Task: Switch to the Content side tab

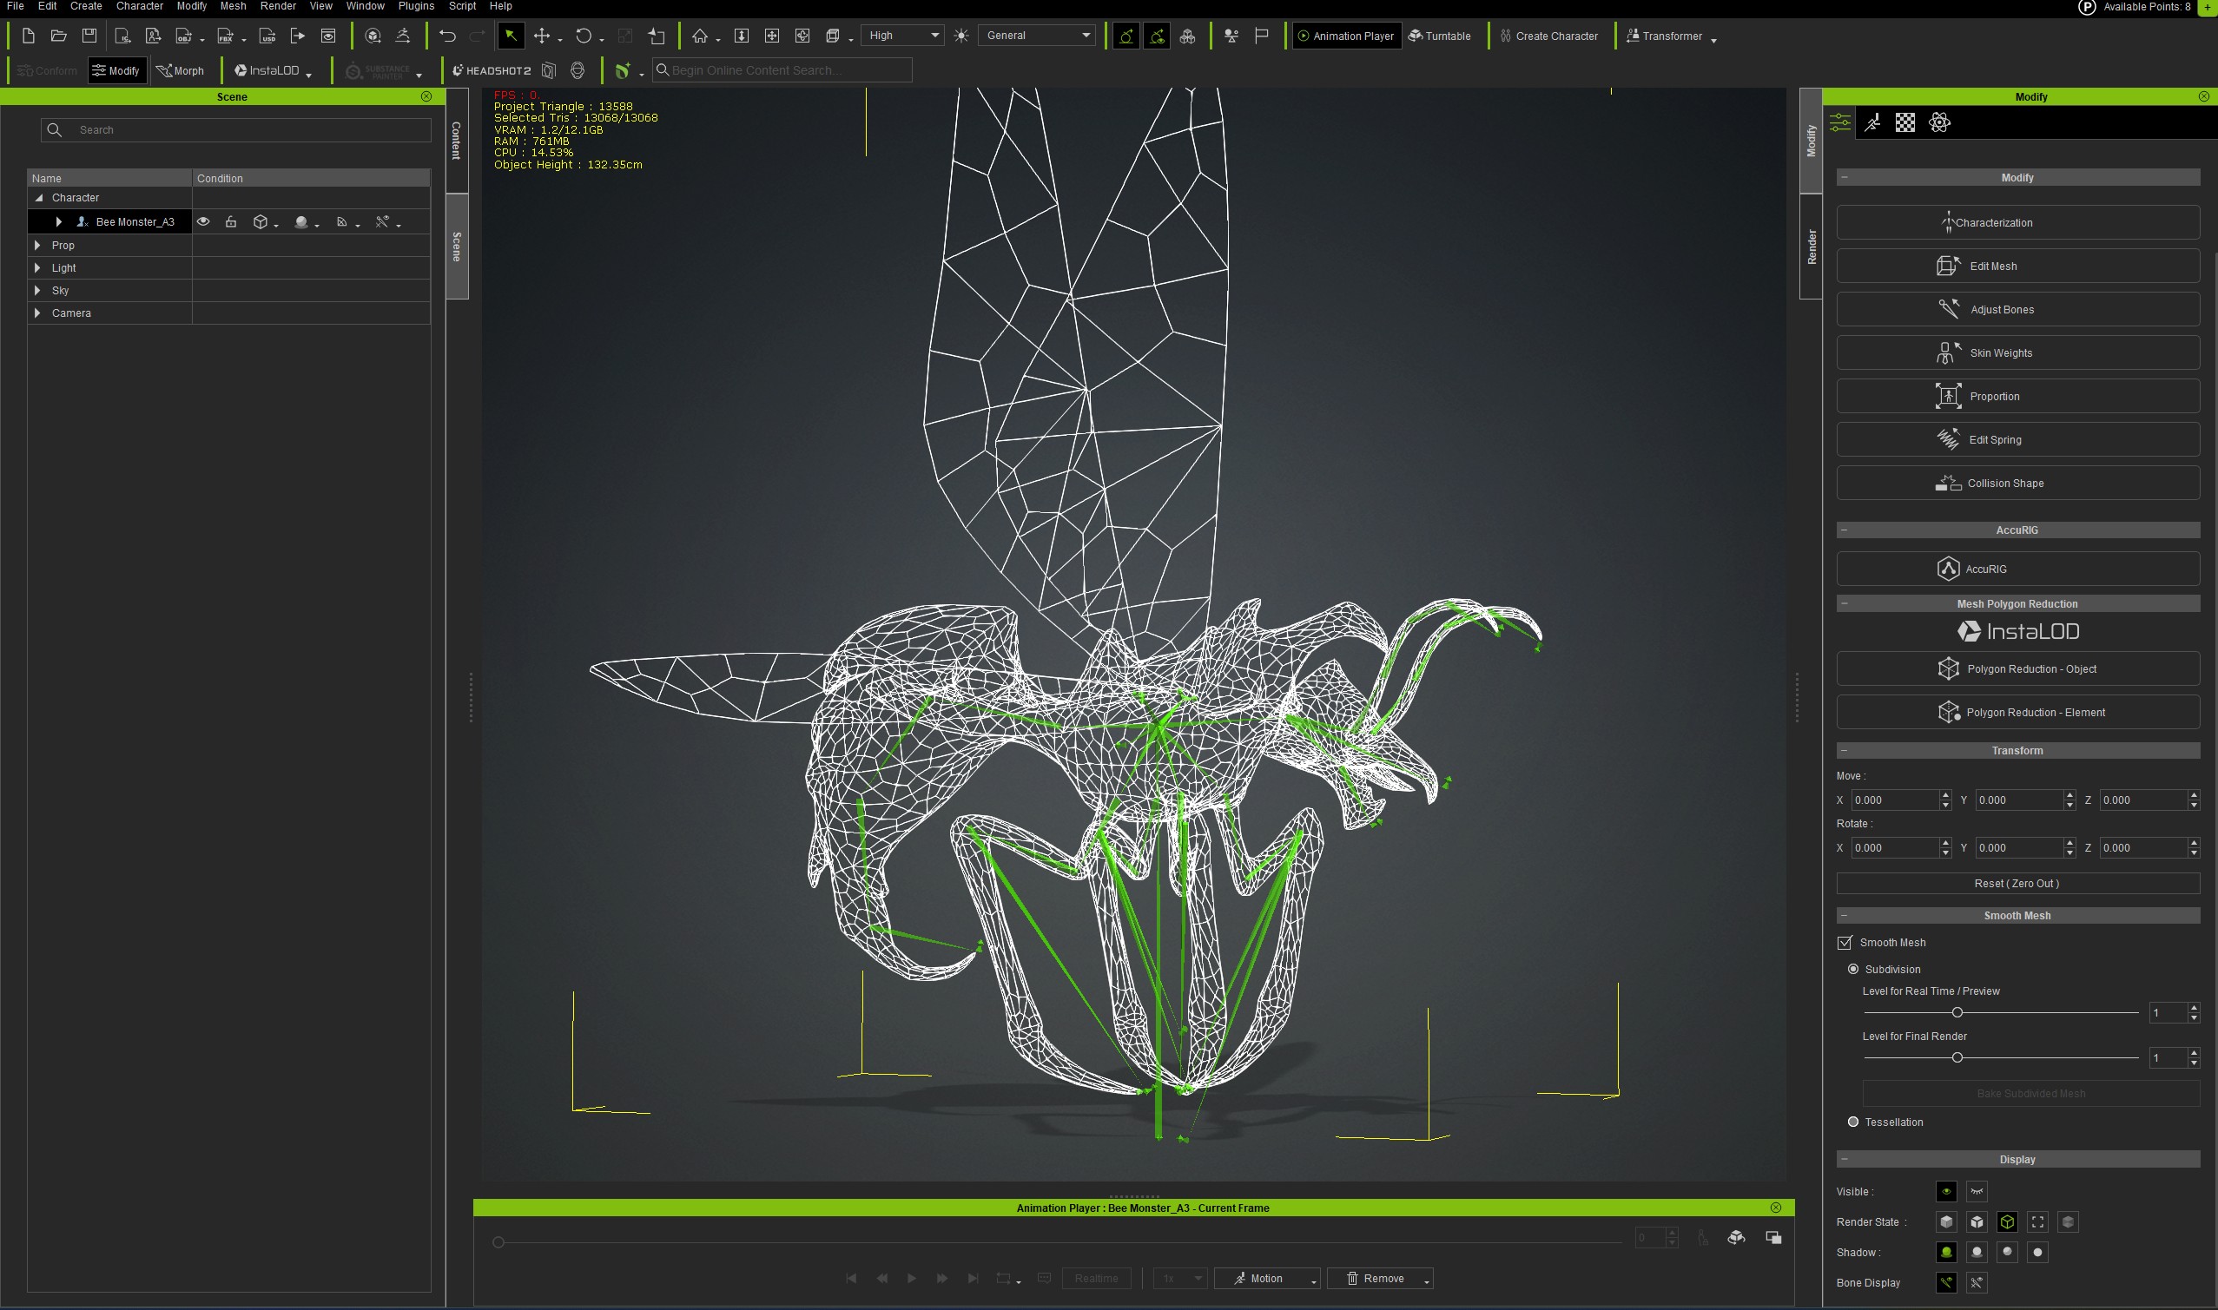Action: 457,140
